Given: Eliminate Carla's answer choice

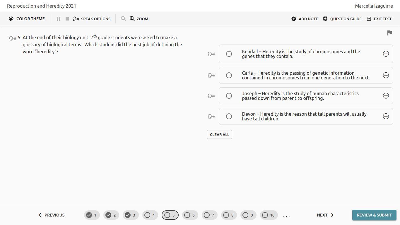Looking at the screenshot, I should pos(386,75).
